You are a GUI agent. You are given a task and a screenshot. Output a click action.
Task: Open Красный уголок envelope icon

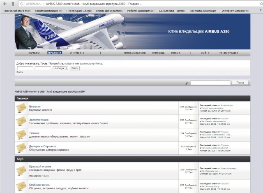tap(21, 171)
